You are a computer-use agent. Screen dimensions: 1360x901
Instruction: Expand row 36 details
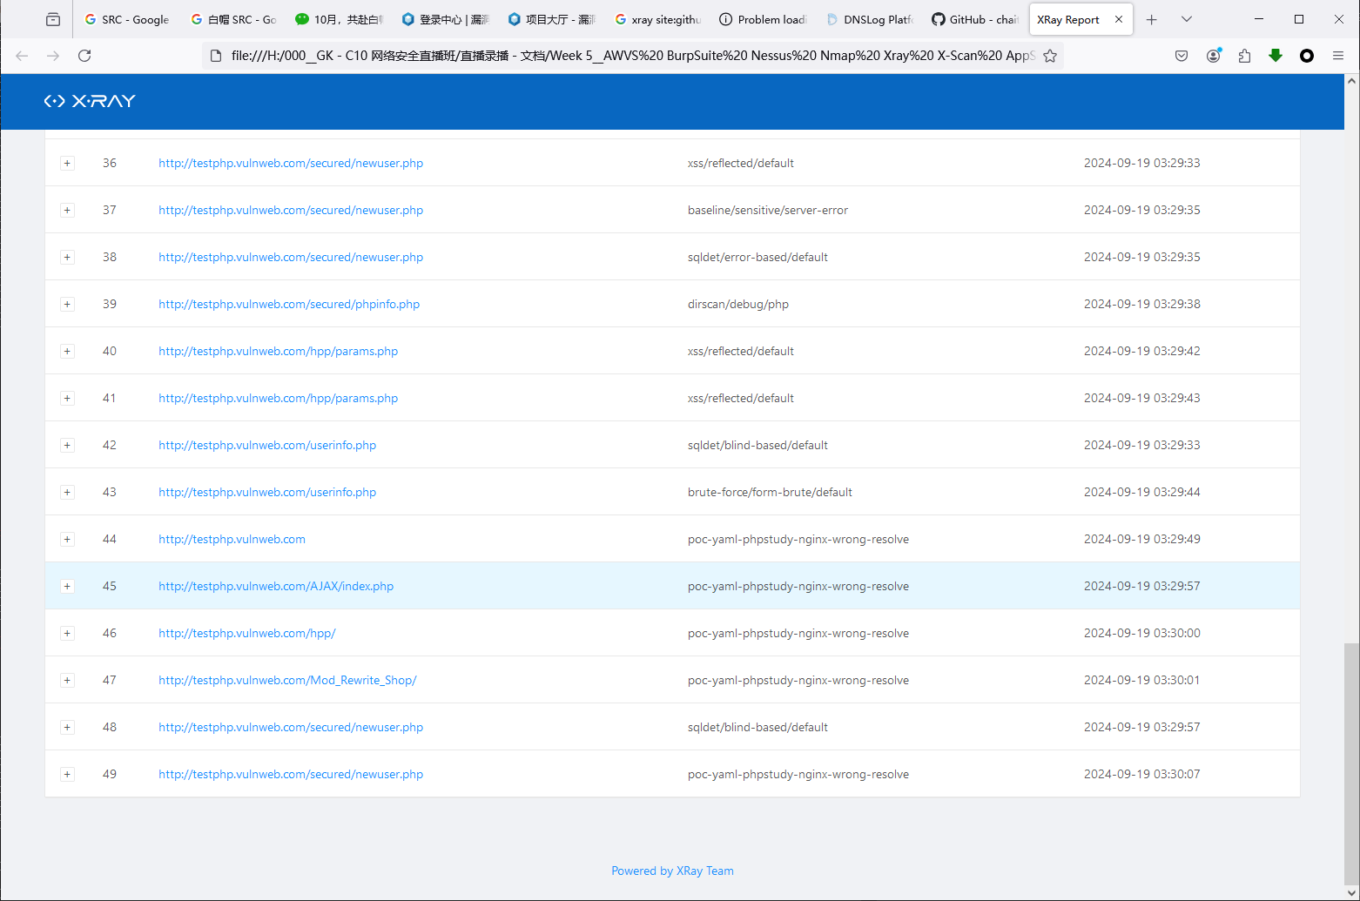pos(67,163)
